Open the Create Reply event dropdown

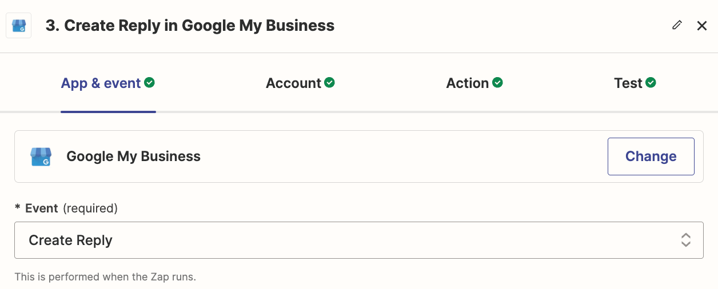pos(343,240)
